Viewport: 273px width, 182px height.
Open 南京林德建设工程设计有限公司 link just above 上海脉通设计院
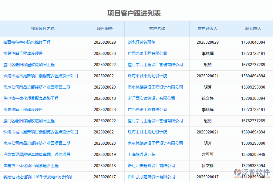(x=155, y=143)
